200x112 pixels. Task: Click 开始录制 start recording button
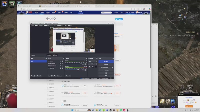pyautogui.click(x=106, y=65)
